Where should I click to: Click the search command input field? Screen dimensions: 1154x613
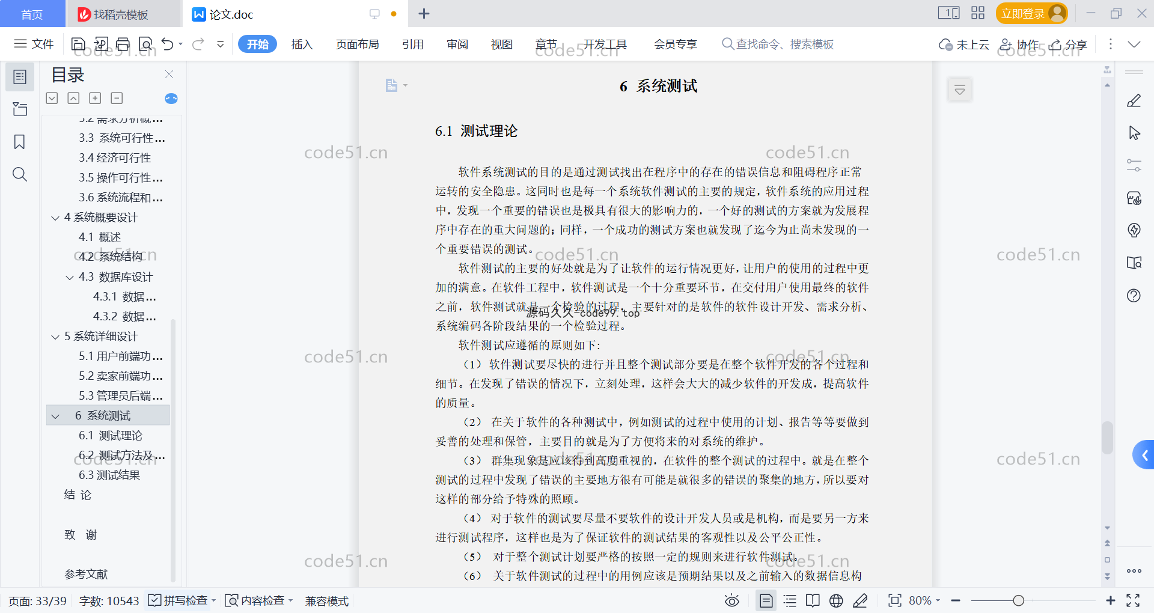click(778, 44)
